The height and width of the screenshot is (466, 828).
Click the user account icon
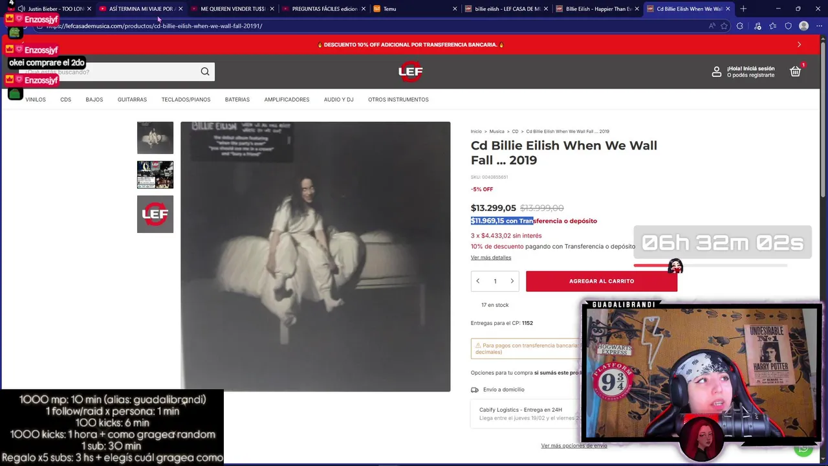pos(716,72)
